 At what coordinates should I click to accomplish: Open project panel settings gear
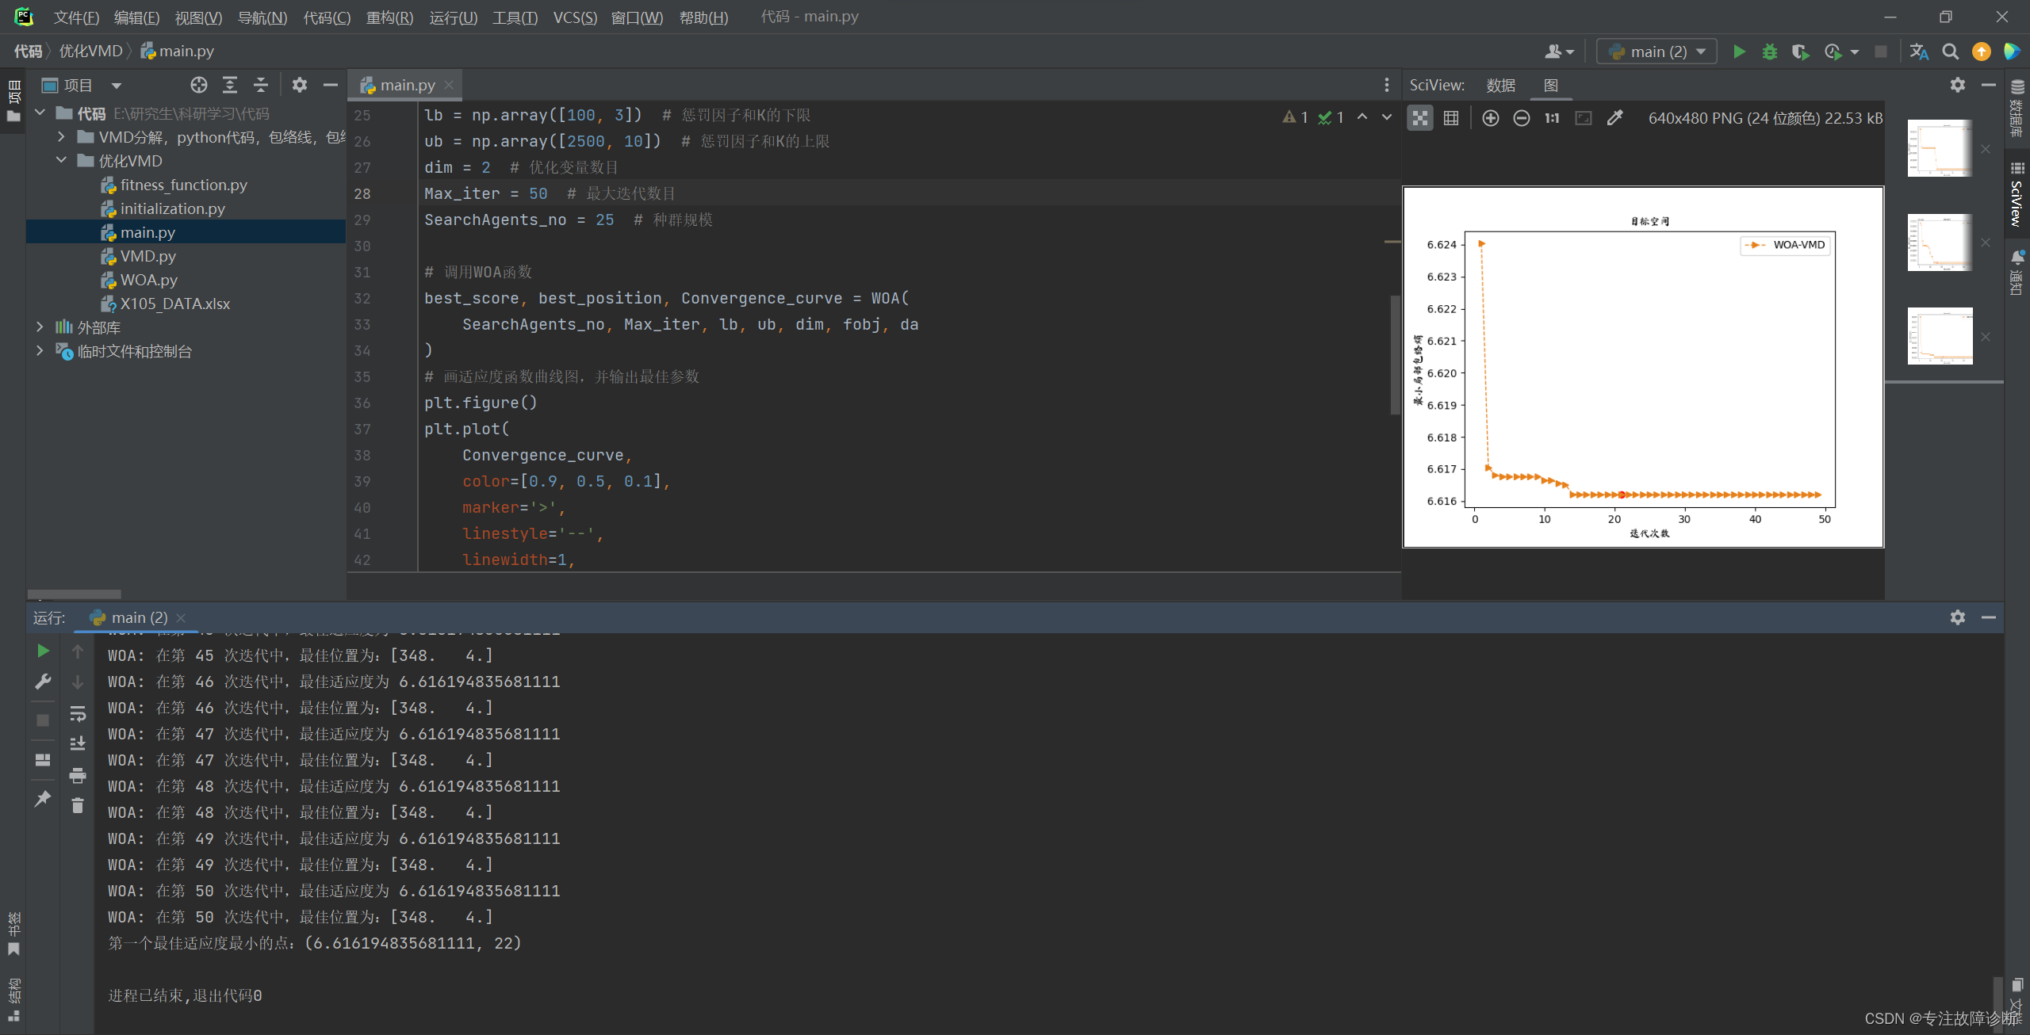(299, 85)
